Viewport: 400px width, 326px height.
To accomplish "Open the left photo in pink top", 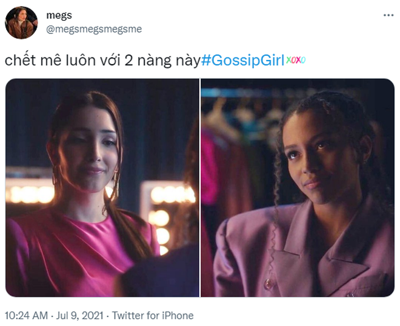I will [x=102, y=188].
